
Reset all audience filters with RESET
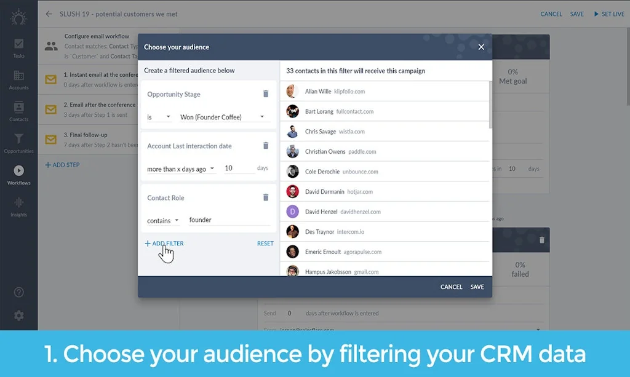265,243
